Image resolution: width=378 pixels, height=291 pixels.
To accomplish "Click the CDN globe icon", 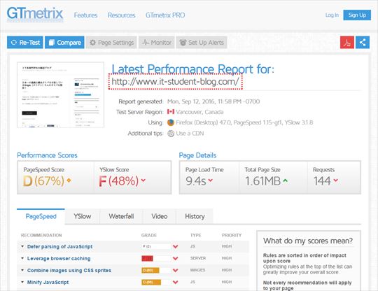I will 171,133.
